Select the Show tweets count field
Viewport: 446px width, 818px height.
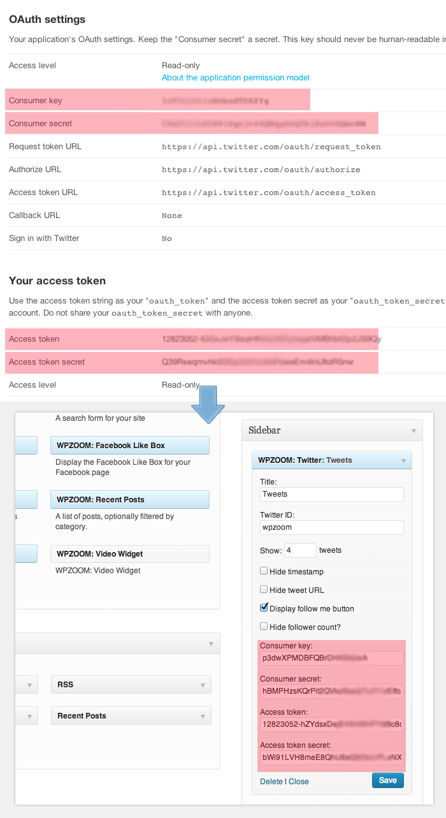[300, 550]
